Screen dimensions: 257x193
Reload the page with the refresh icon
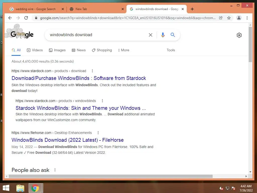[x=26, y=18]
